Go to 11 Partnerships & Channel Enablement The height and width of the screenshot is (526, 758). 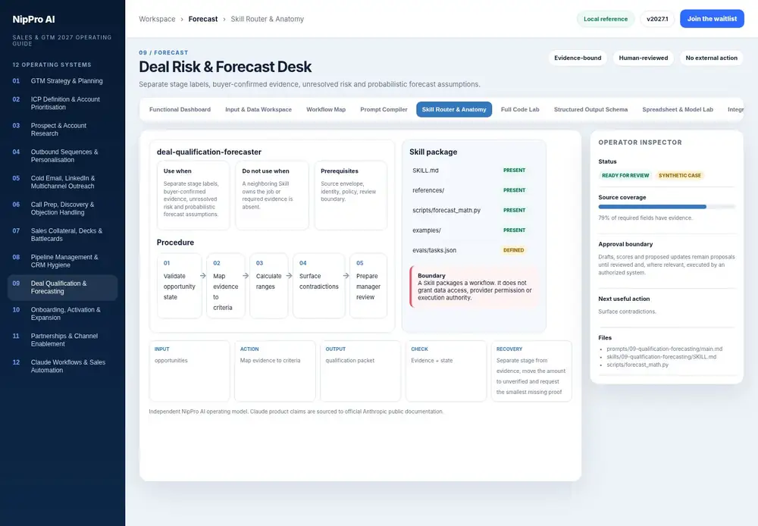[62, 340]
